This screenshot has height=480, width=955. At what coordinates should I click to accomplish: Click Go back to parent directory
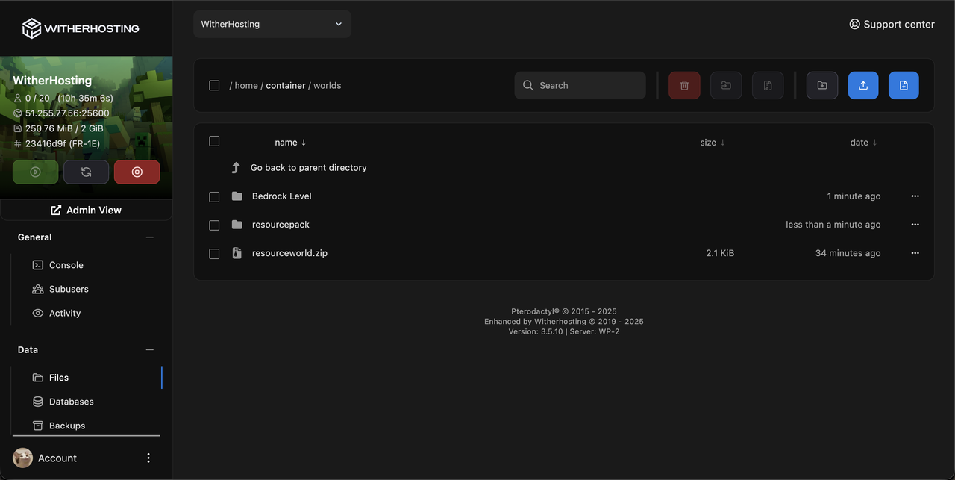(308, 167)
